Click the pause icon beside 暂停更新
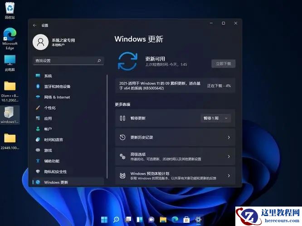This screenshot has height=226, width=302. click(x=122, y=118)
